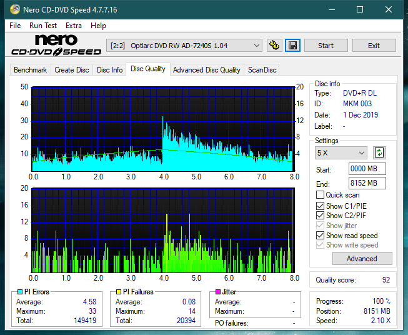Uncheck the Show read speed checkbox
This screenshot has height=335, width=408.
320,235
